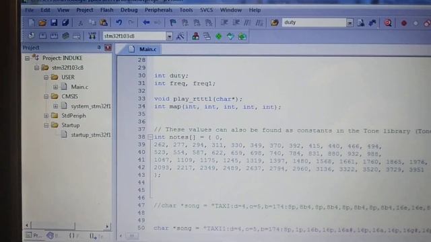Click the Paste clipboard icon
The height and width of the screenshot is (242, 431).
tap(104, 22)
